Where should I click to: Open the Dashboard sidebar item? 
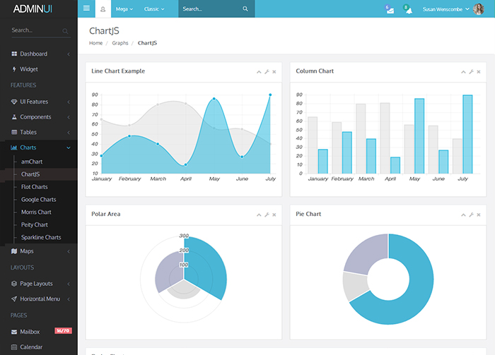coord(33,54)
